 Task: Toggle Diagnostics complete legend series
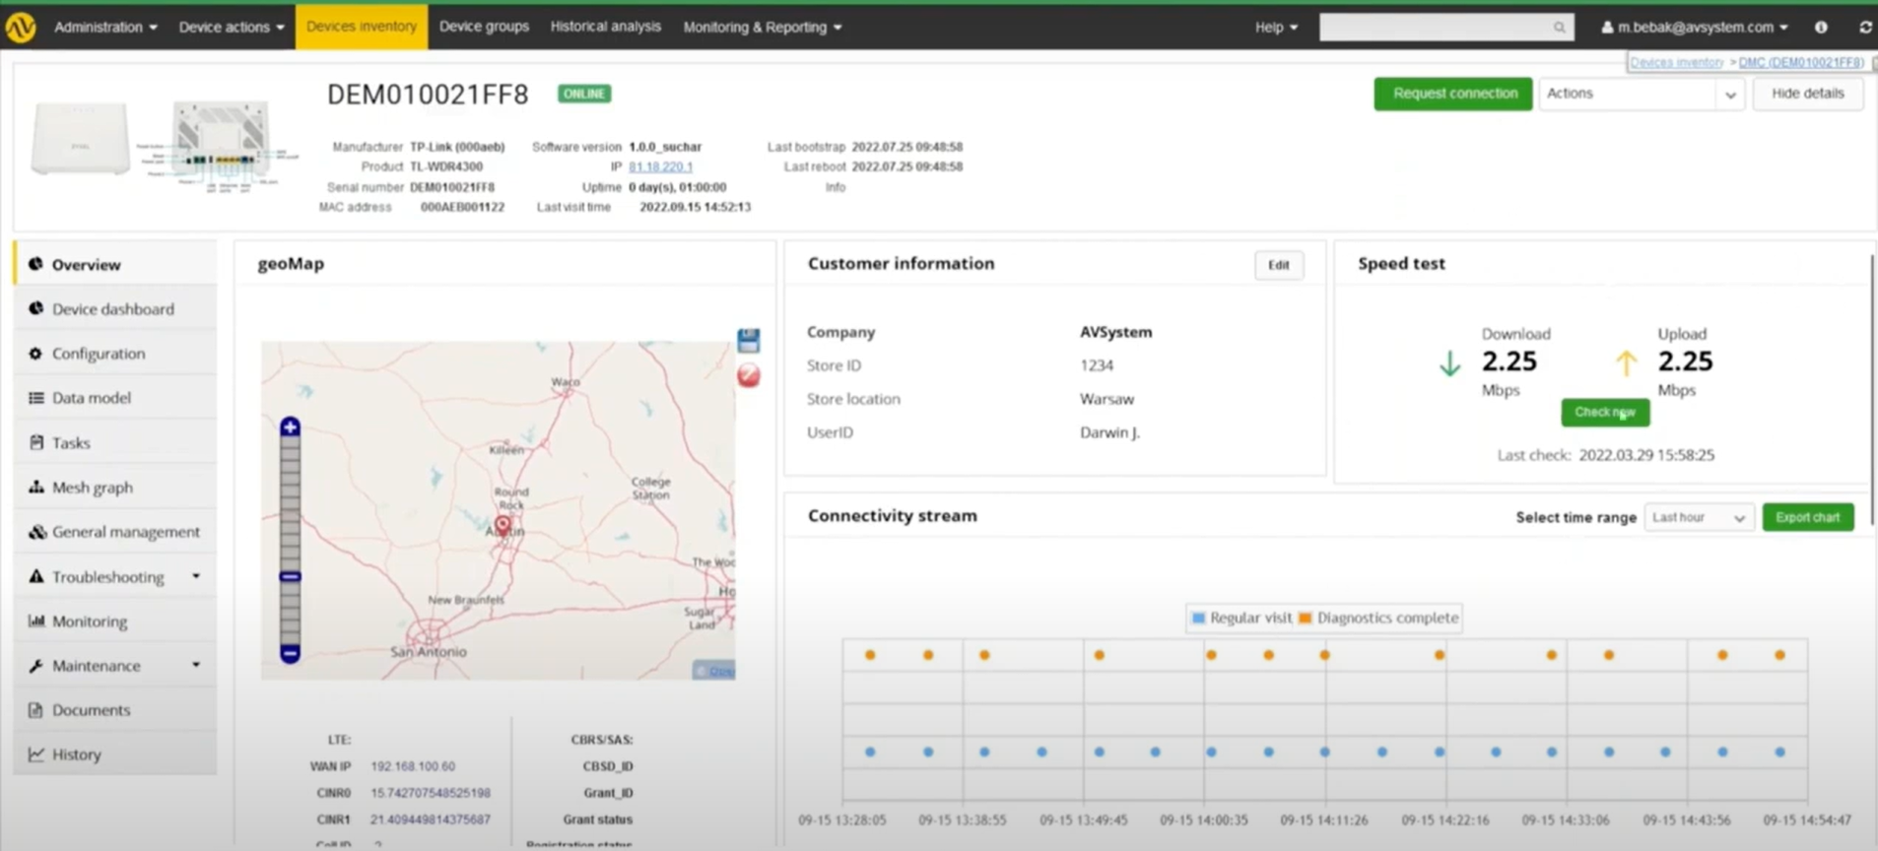(1377, 618)
